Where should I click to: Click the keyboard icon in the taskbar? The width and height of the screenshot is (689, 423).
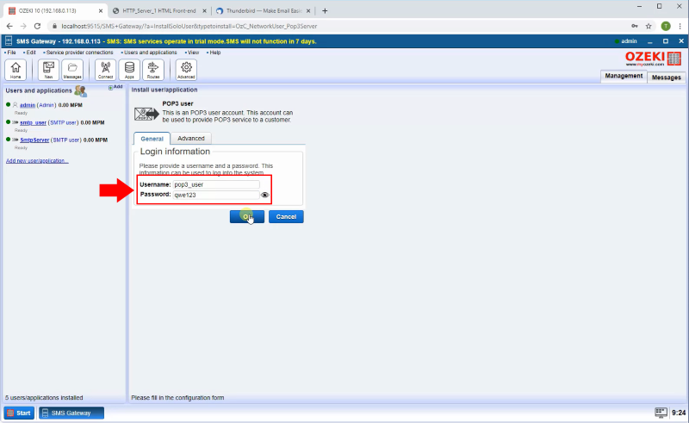[x=661, y=413]
